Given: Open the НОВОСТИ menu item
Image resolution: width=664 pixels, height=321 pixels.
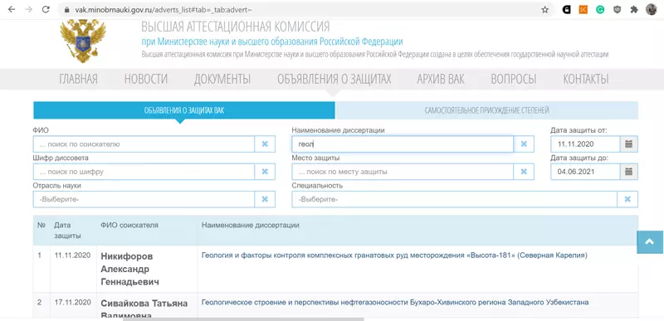Looking at the screenshot, I should click(x=146, y=79).
